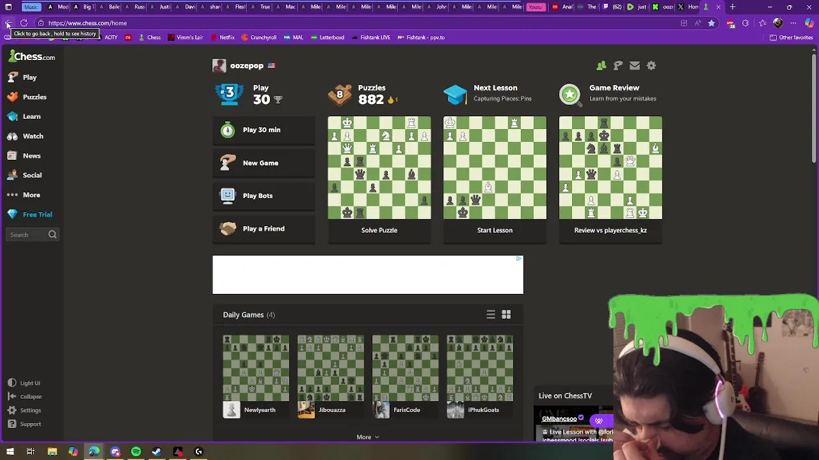Viewport: 819px width, 460px height.
Task: Expand More daily games
Action: tap(368, 437)
